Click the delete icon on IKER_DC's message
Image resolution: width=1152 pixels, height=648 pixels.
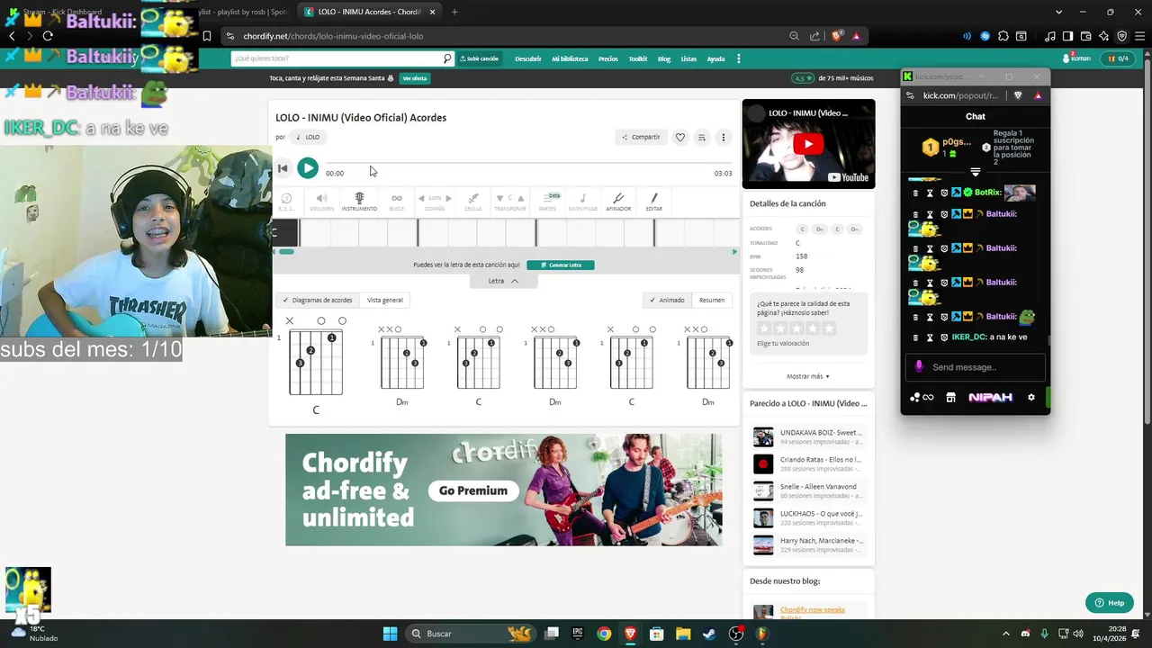point(916,337)
